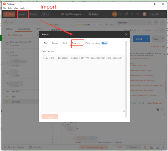Expand the collection with 7 requests

(4, 74)
